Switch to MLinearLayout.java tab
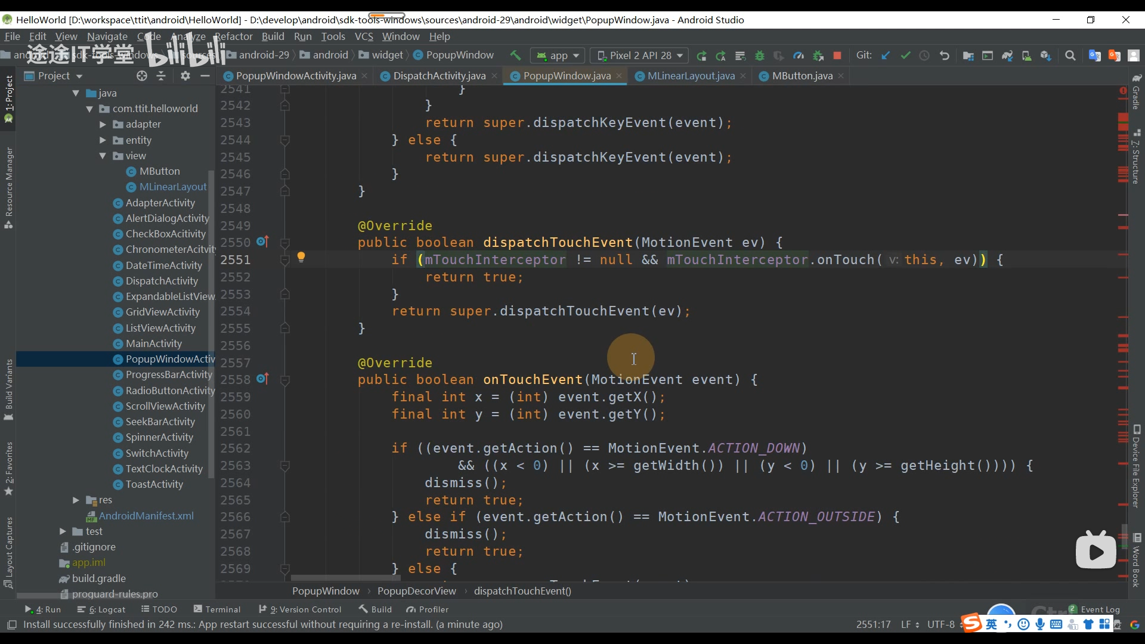The image size is (1145, 644). pyautogui.click(x=691, y=76)
